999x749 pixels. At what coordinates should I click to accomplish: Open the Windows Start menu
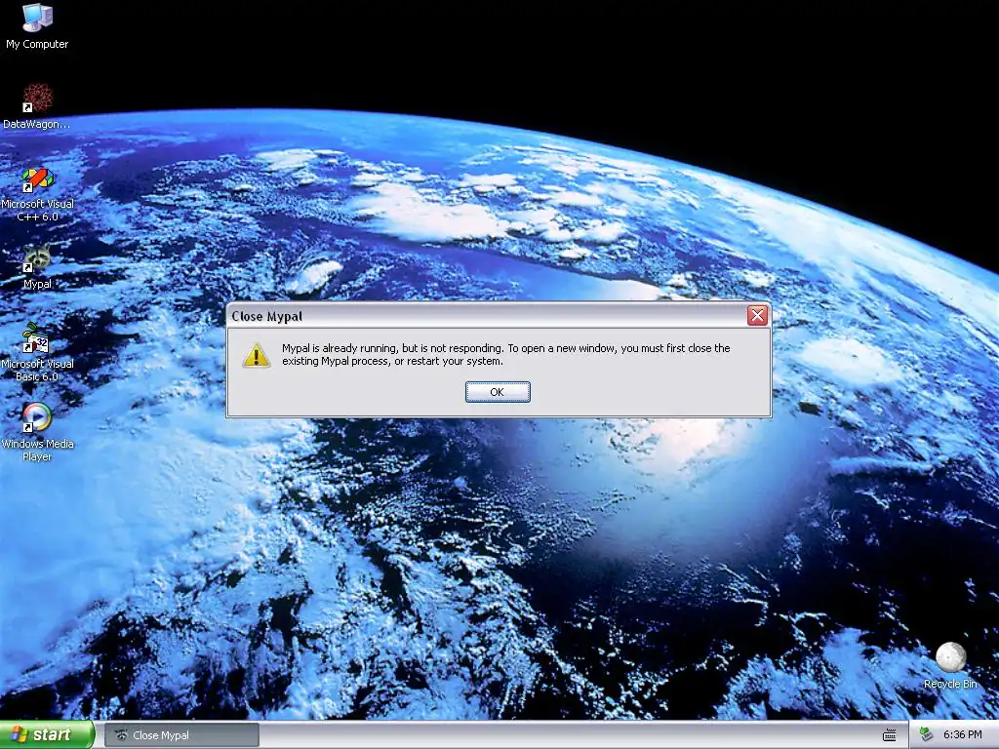(47, 735)
